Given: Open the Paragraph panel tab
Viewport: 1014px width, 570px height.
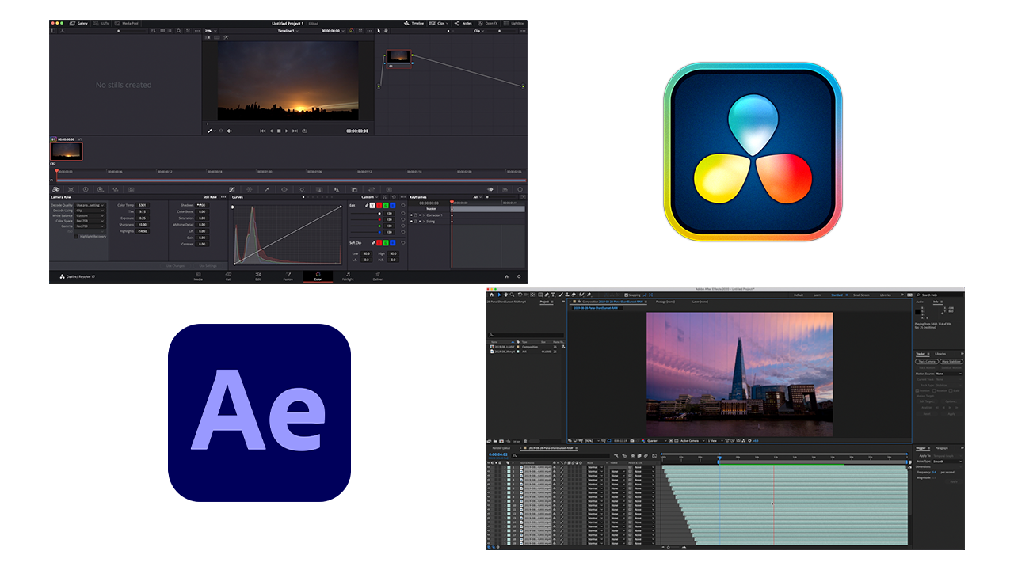Looking at the screenshot, I should point(940,448).
